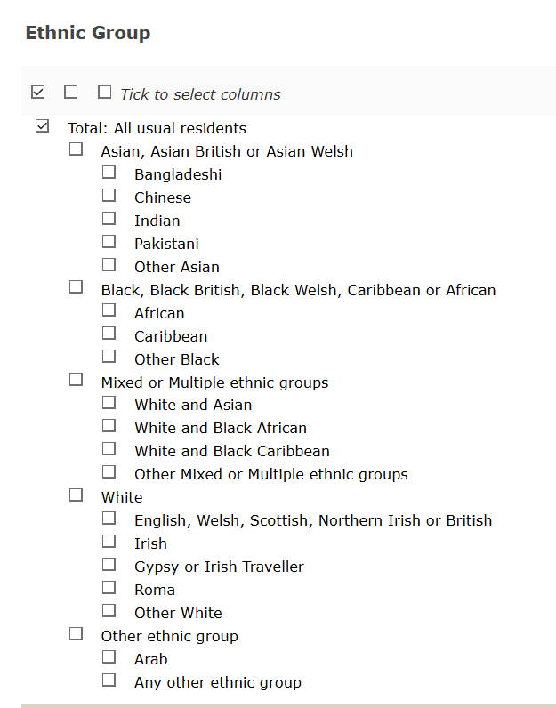Viewport: 556px width, 708px height.
Task: Check the box beside Tick to select columns
Action: coord(105,93)
